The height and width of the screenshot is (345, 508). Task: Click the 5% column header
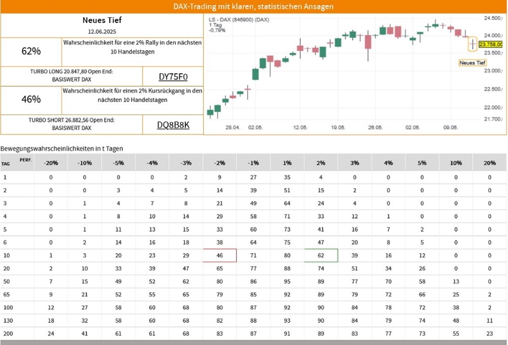(x=422, y=163)
